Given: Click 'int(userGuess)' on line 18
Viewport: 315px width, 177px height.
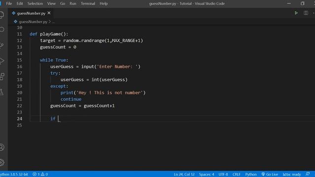Looking at the screenshot, I should (x=109, y=80).
